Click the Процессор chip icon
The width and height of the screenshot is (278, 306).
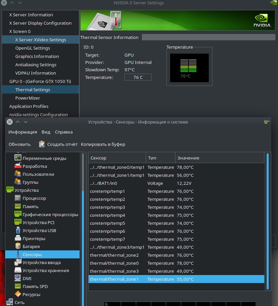click(x=18, y=198)
